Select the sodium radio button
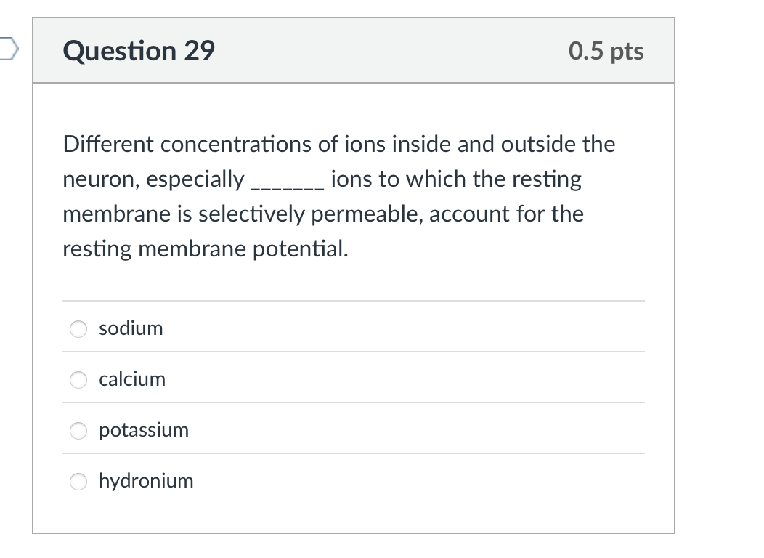 tap(78, 328)
